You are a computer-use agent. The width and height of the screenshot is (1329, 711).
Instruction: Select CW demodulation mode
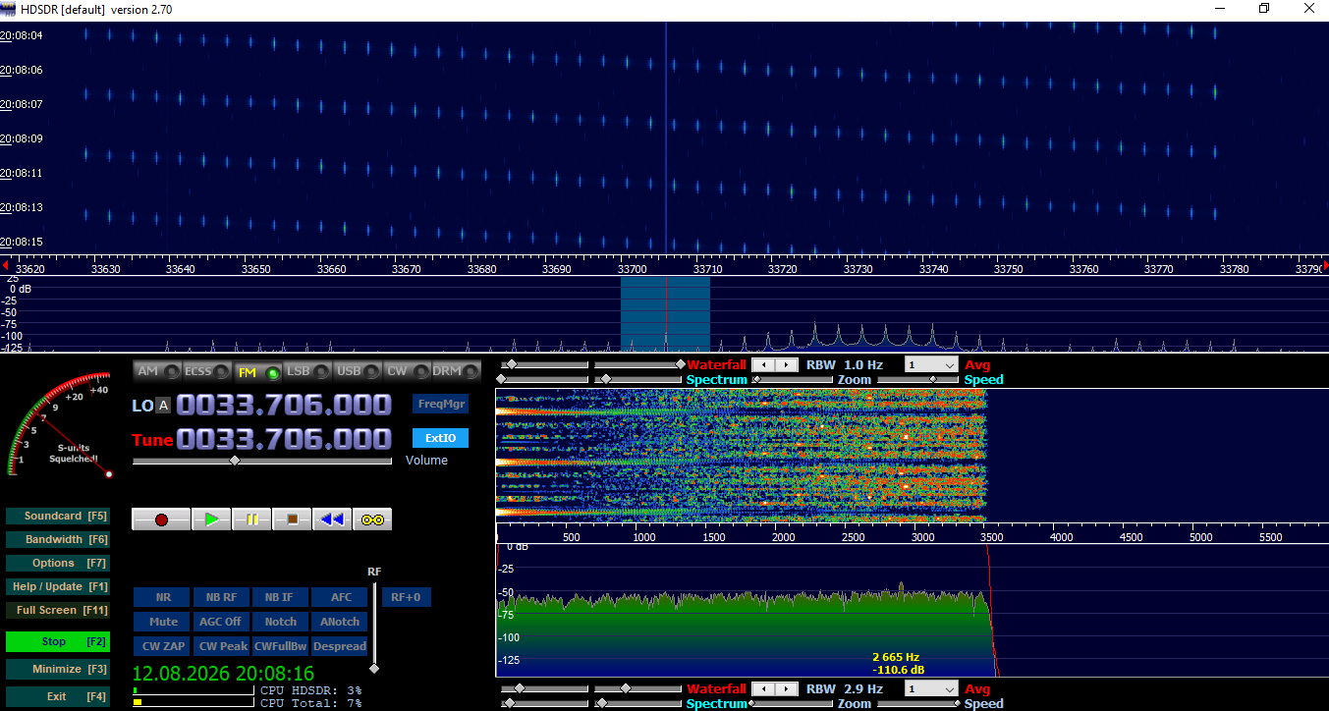(407, 371)
